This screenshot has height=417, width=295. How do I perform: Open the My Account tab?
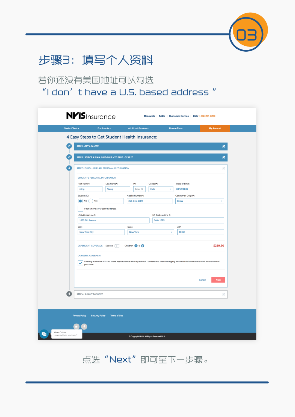pos(215,128)
